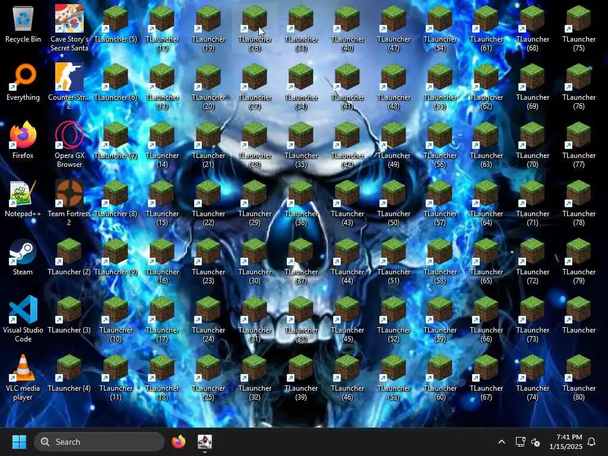Image resolution: width=608 pixels, height=456 pixels.
Task: Select the TLauncher (4) shortcut
Action: tap(69, 373)
